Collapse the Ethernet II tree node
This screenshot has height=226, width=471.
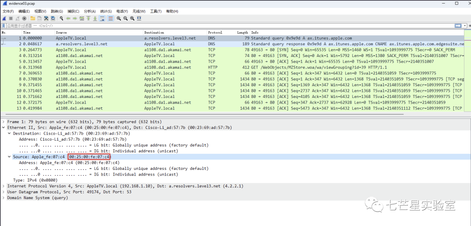(x=3, y=128)
